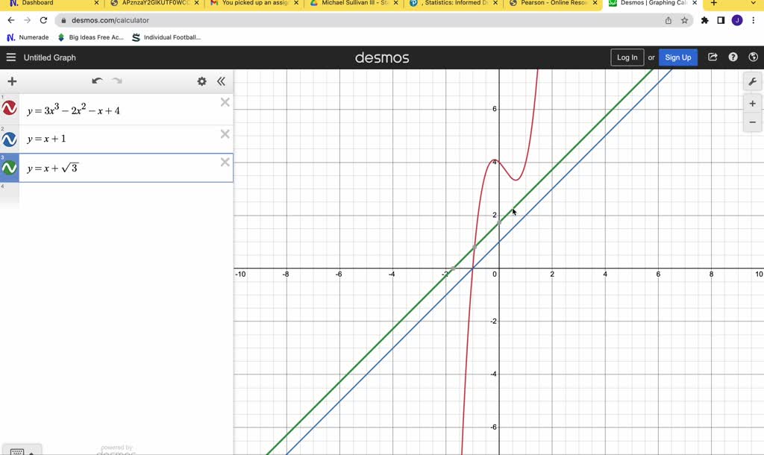Zoom out on the graph
The height and width of the screenshot is (455, 764).
[752, 122]
